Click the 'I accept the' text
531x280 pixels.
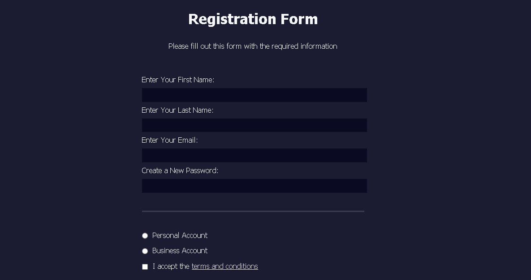170,266
